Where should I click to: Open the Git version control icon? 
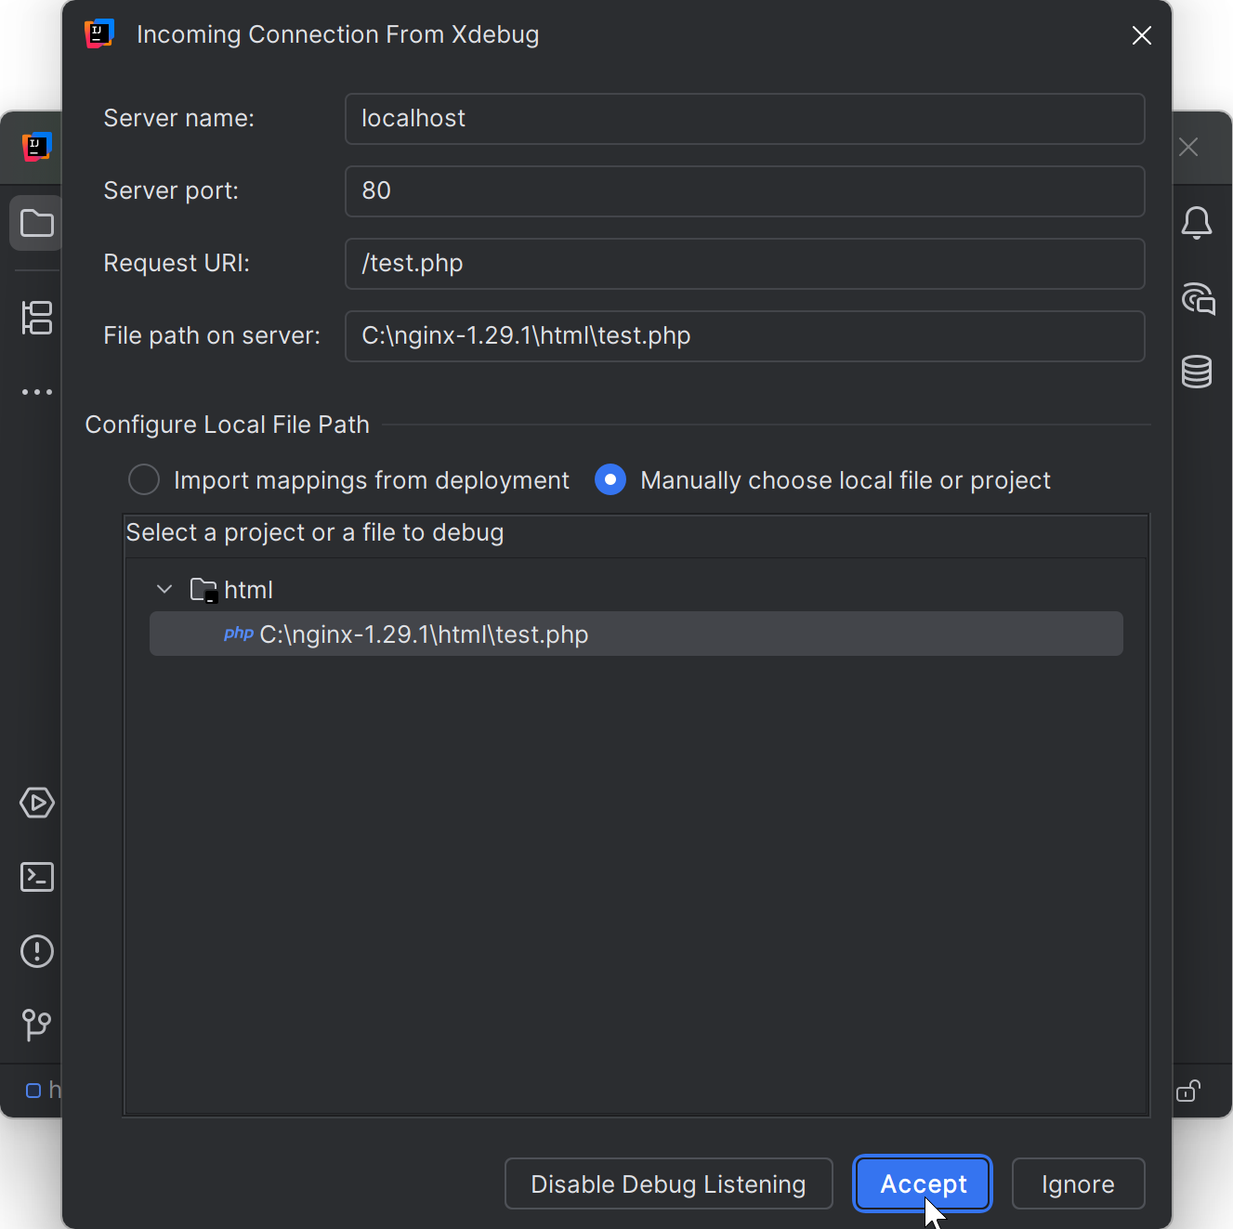point(37,1025)
